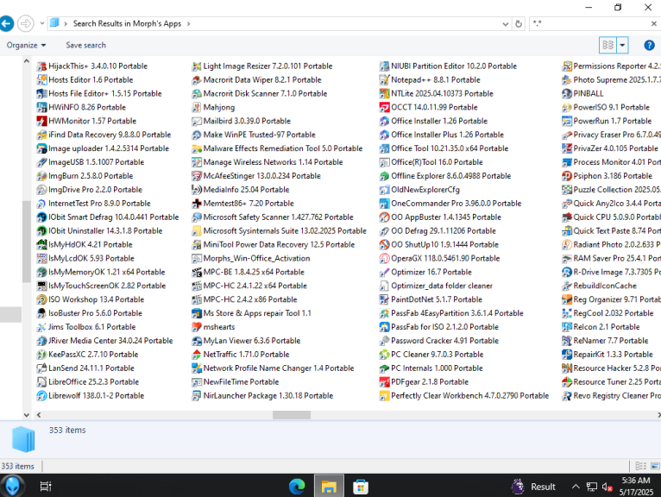The height and width of the screenshot is (497, 661).
Task: Expand the view options dropdown arrow
Action: (622, 45)
